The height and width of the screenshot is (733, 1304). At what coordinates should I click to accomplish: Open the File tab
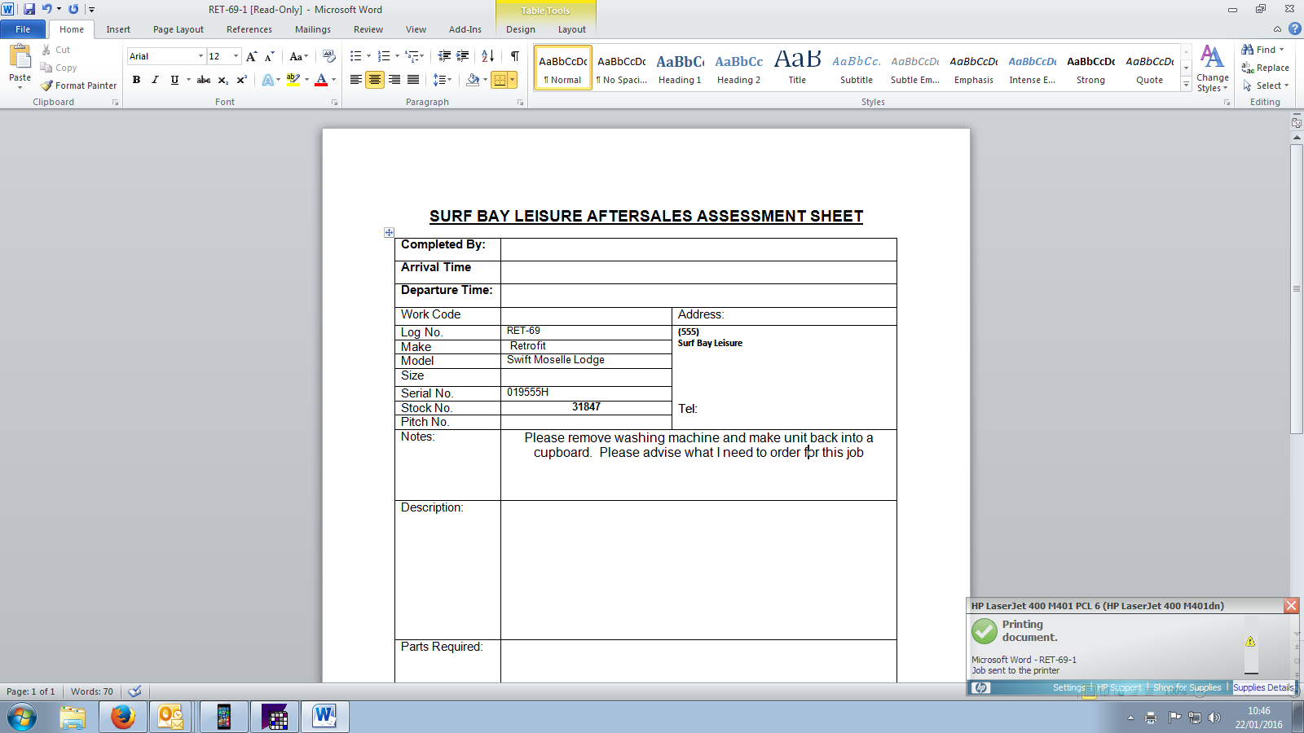(23, 29)
